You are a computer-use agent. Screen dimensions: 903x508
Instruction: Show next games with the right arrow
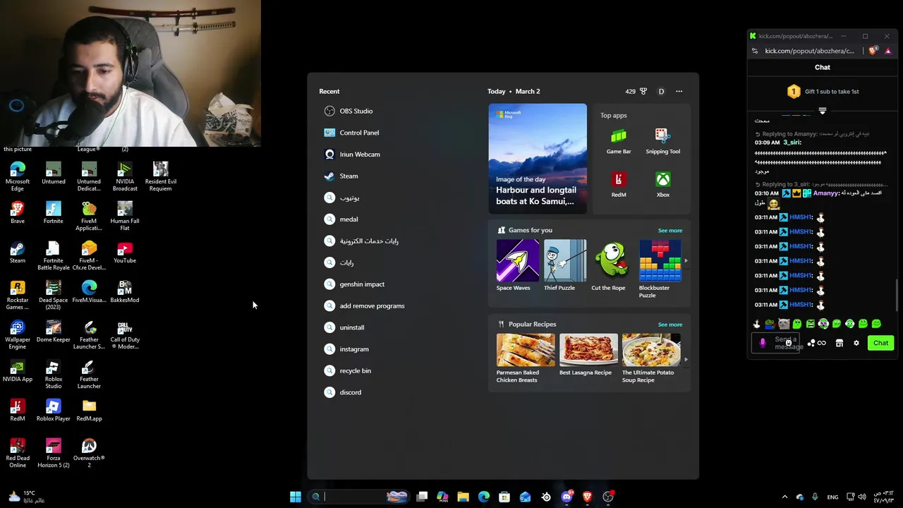[686, 261]
